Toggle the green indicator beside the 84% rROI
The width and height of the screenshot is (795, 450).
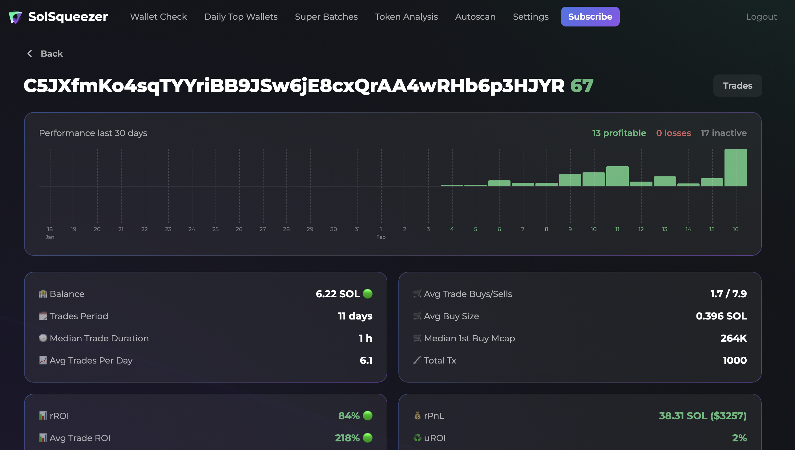[368, 416]
